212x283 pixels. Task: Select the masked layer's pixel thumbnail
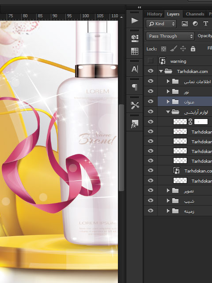click(x=180, y=122)
